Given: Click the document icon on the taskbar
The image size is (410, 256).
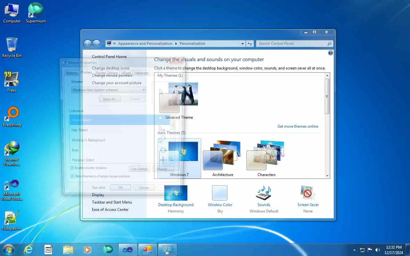Looking at the screenshot, I should coord(48,250).
